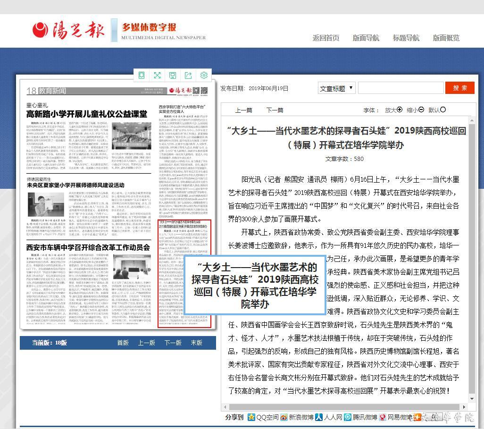Click the search keyword input field

(x=401, y=88)
